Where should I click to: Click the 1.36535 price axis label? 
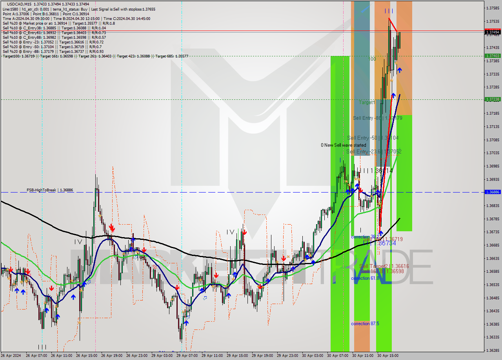point(493,284)
